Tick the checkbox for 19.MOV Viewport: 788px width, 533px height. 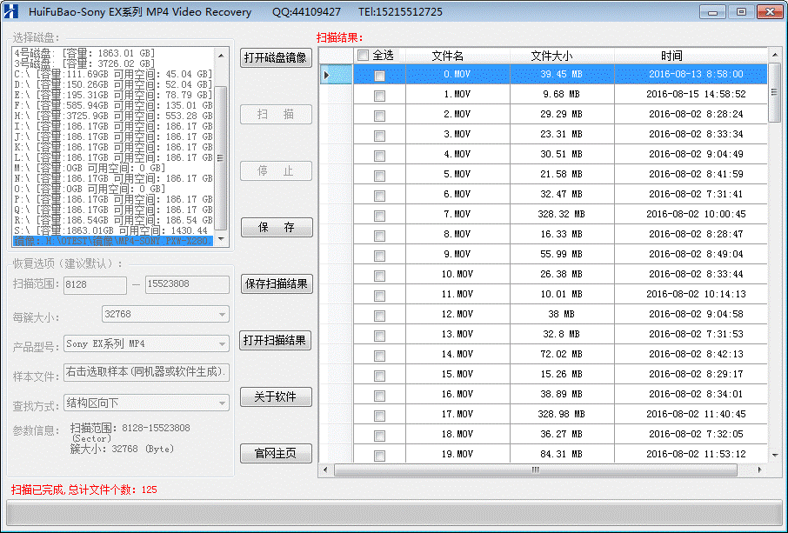379,456
